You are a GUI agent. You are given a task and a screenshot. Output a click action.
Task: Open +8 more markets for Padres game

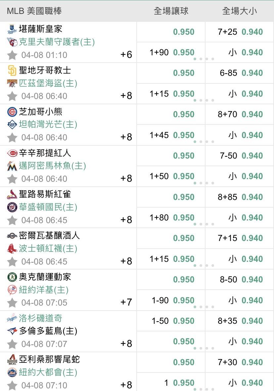pos(126,96)
